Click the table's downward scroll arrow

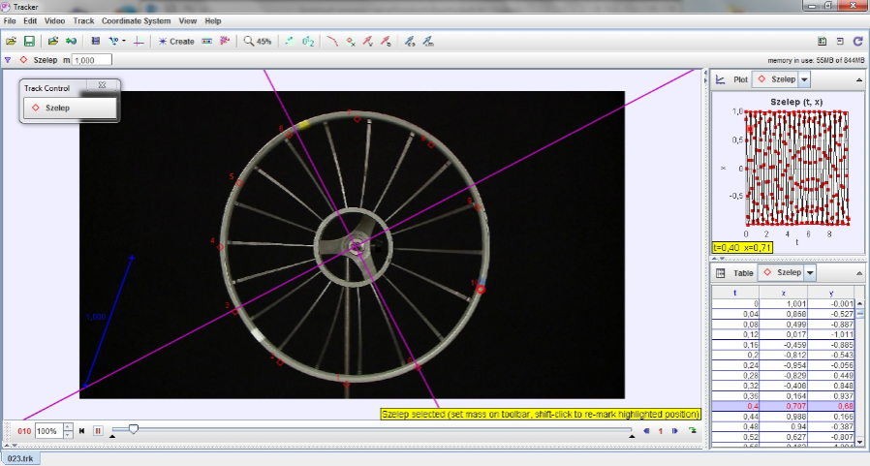(860, 442)
